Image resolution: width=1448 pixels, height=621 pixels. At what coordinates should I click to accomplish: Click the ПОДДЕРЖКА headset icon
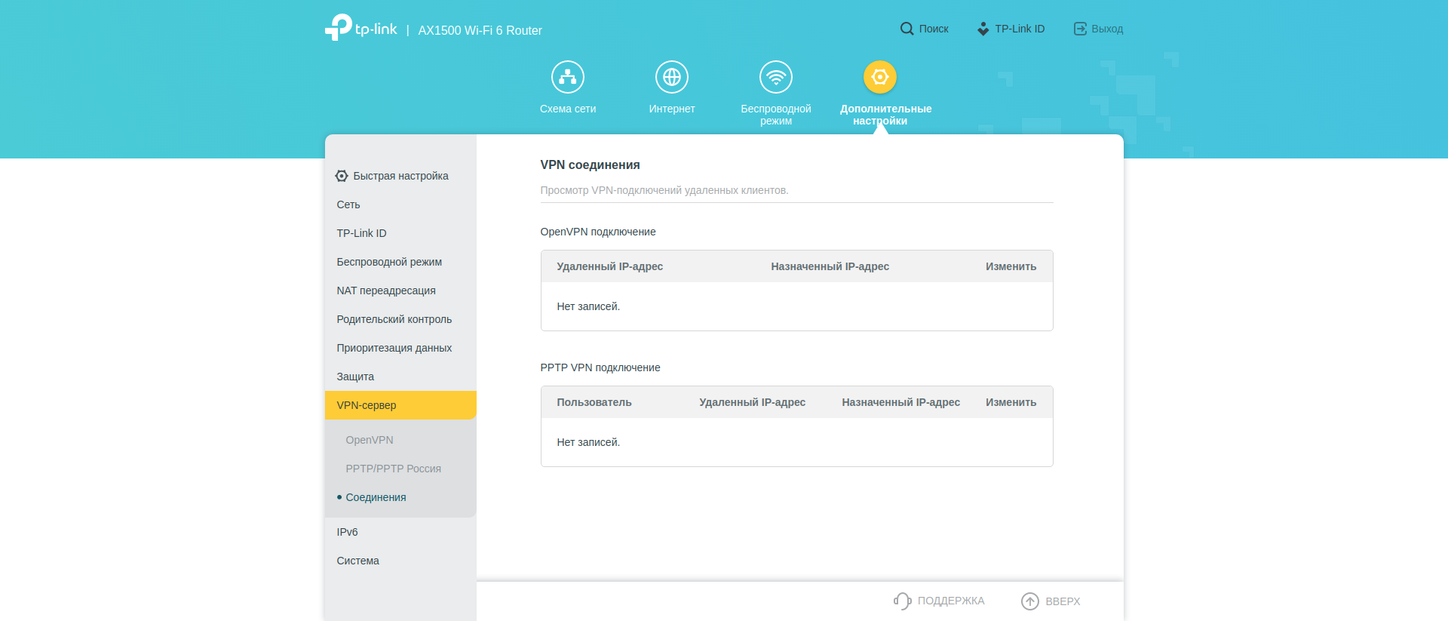pyautogui.click(x=902, y=601)
